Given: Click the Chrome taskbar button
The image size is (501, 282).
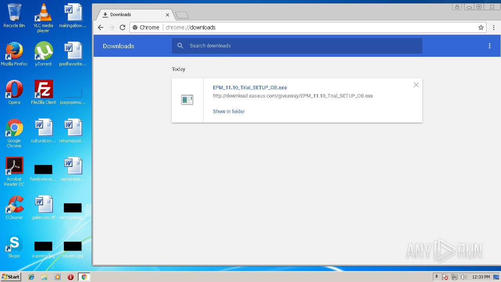Looking at the screenshot, I should 84,277.
